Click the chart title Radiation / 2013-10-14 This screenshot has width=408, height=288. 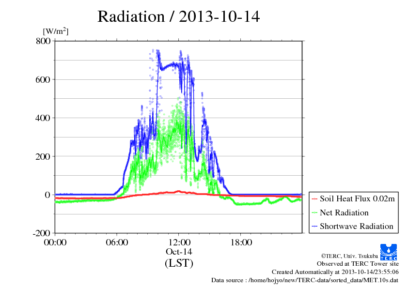click(178, 16)
